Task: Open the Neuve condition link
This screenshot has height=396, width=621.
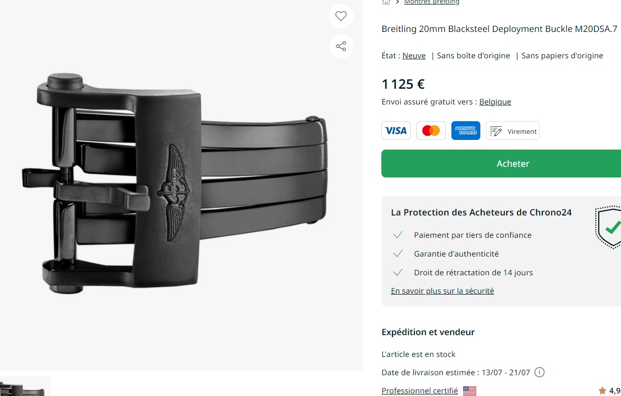Action: click(414, 56)
